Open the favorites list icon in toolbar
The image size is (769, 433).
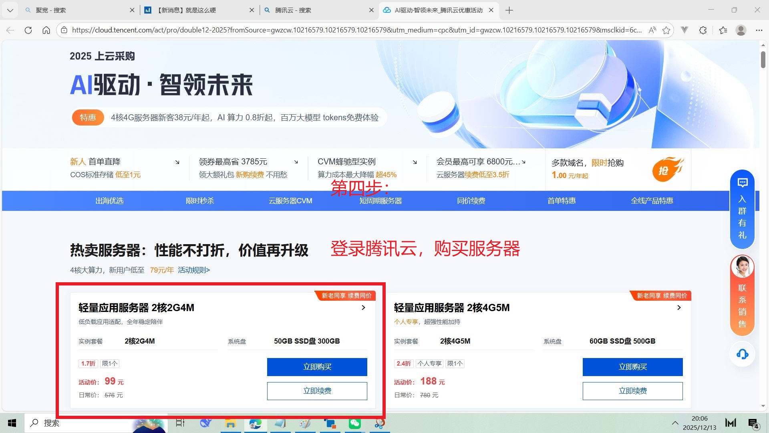tap(723, 30)
